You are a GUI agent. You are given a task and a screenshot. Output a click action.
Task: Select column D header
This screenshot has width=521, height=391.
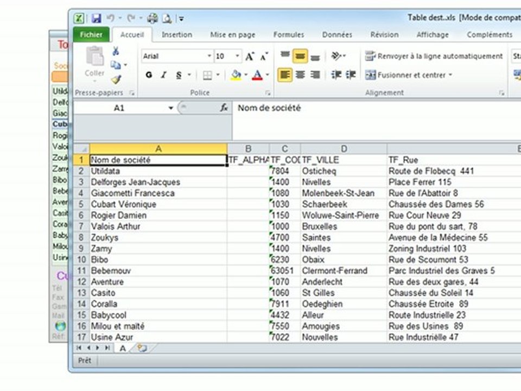tap(344, 149)
